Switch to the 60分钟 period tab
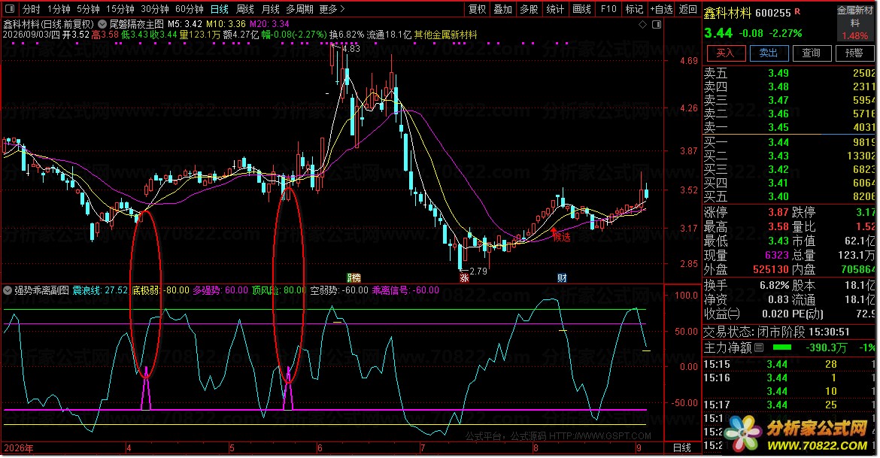Viewport: 880px width, 458px height. [189, 9]
